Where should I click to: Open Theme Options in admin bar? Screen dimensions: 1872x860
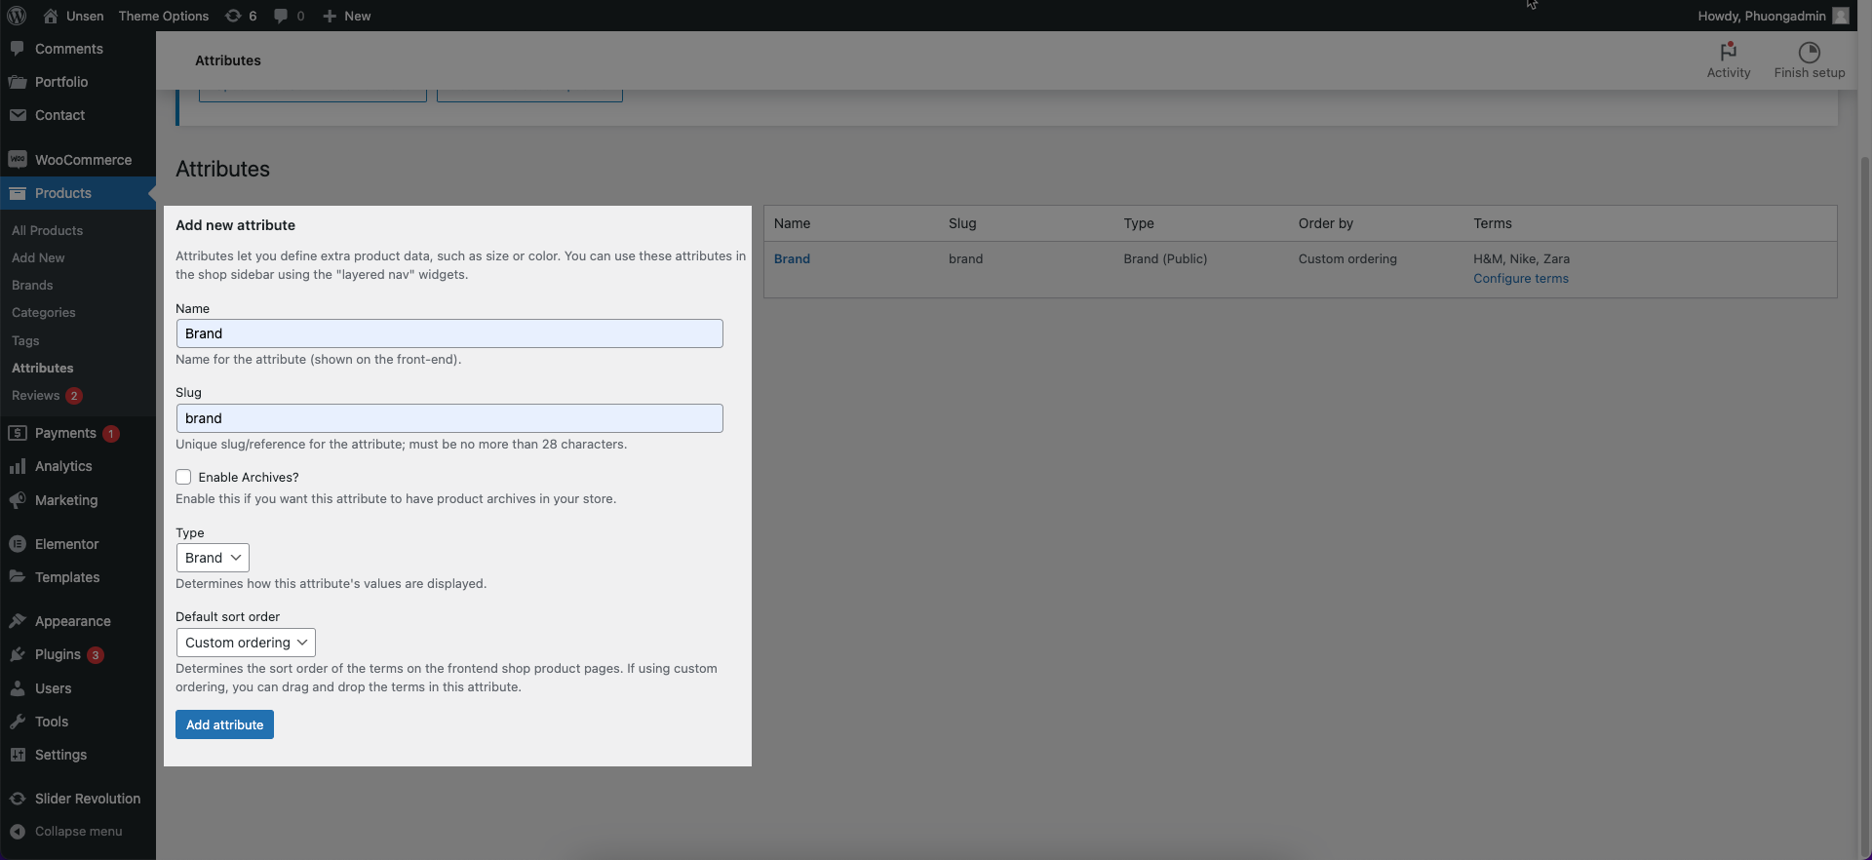164,16
